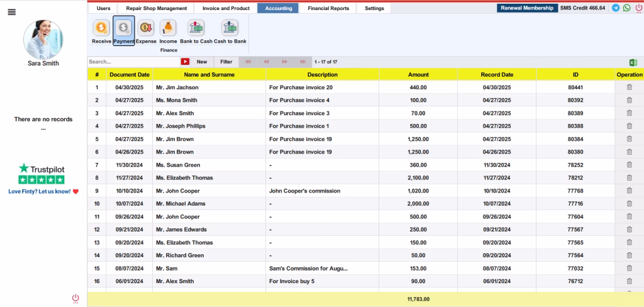Select the Sam's Commission for Augu... cell
This screenshot has height=307, width=644.
(x=323, y=269)
